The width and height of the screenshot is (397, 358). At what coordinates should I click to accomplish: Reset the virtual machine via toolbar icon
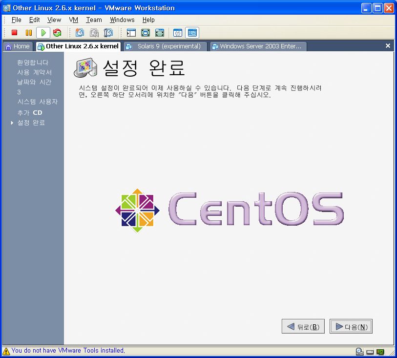coord(57,33)
